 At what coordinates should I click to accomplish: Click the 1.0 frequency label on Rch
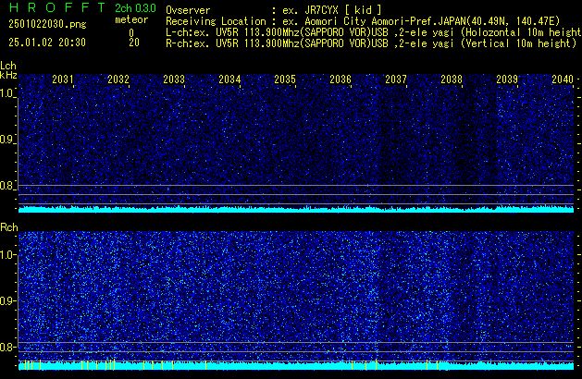(x=6, y=255)
